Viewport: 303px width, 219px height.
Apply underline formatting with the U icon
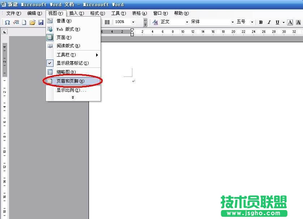[277, 22]
